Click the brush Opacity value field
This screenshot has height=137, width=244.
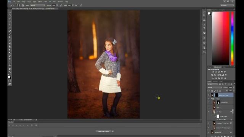[x=54, y=5]
